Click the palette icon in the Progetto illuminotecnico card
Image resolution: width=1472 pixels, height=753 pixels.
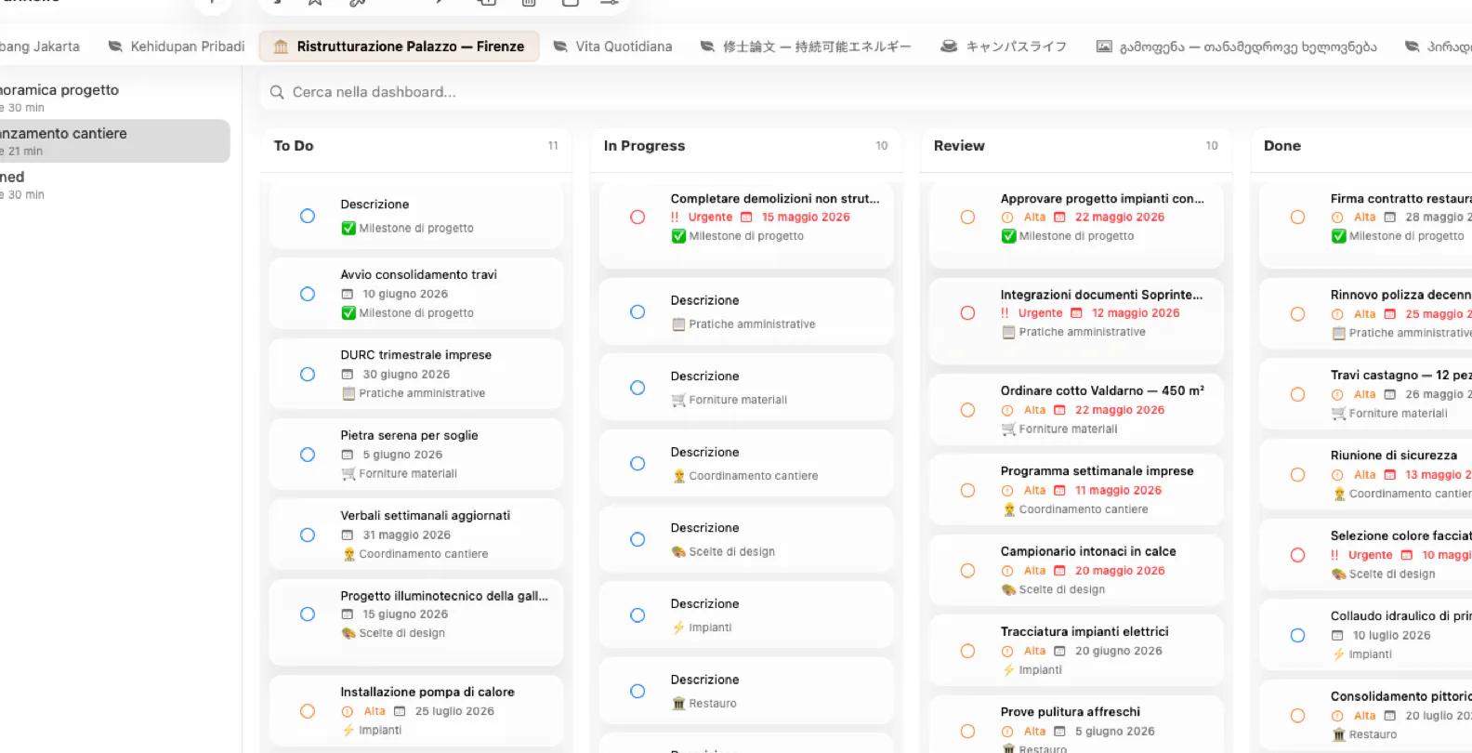coord(348,633)
